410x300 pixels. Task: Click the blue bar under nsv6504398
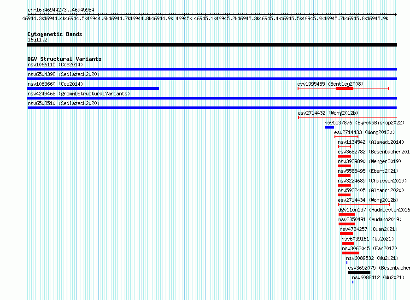tap(212, 79)
